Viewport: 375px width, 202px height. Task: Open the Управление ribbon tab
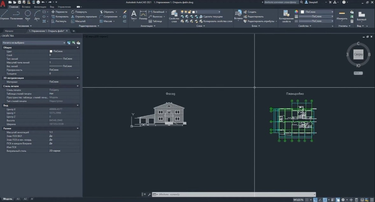(64, 7)
